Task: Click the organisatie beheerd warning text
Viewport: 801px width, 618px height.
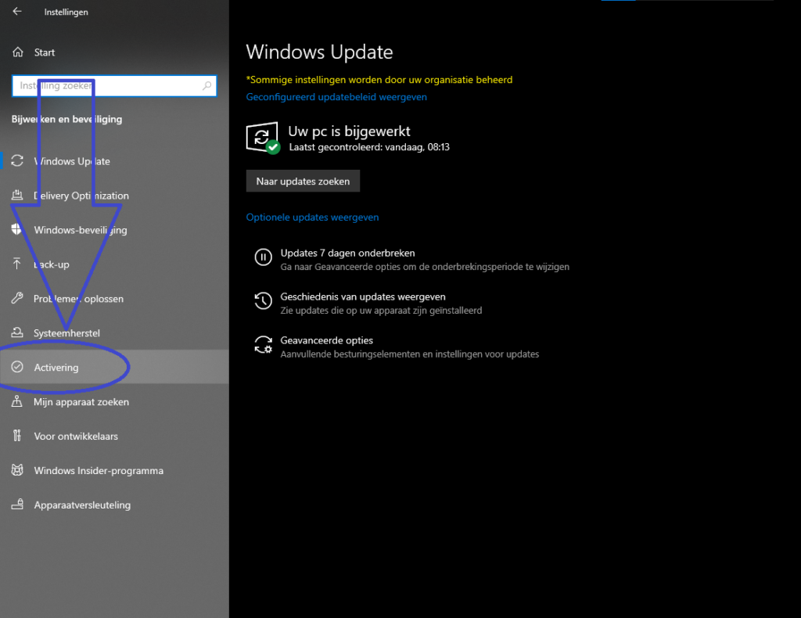Action: point(379,80)
